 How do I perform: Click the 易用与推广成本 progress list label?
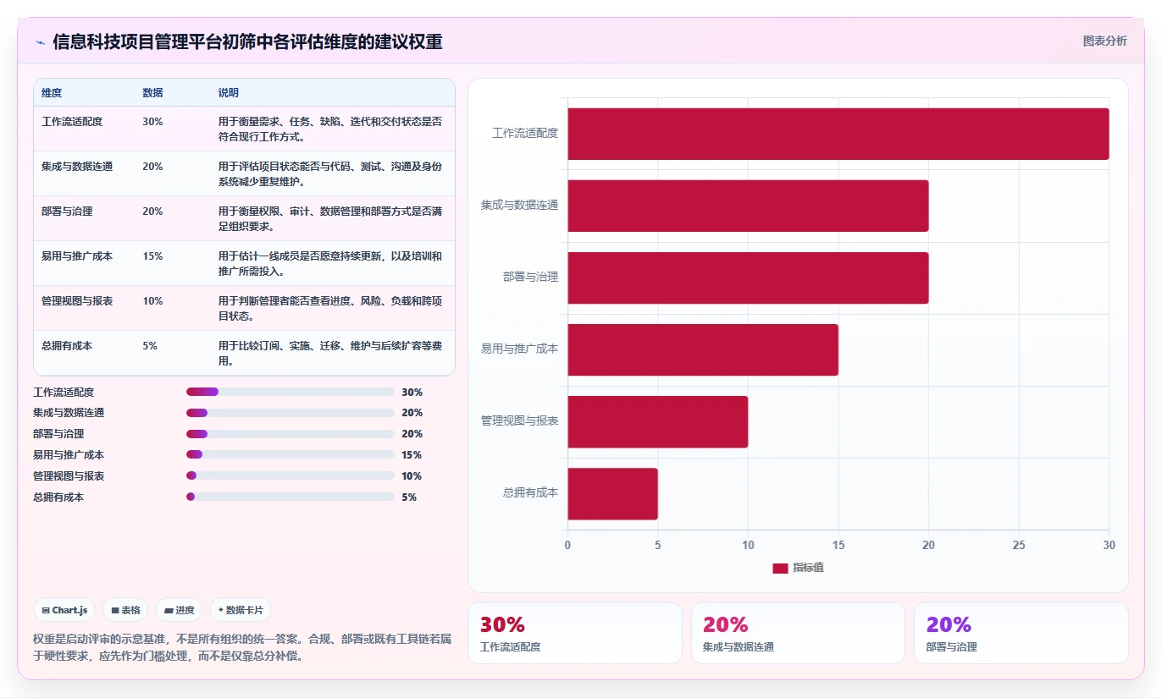(69, 455)
